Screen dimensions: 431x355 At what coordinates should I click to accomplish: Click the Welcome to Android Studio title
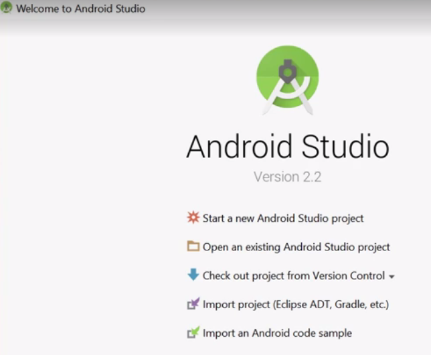[x=80, y=9]
